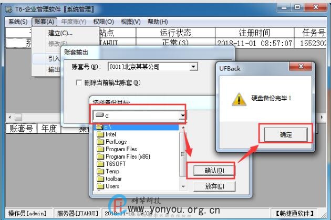The width and height of the screenshot is (331, 220).
Task: Select the Intel folder icon
Action: [100, 134]
